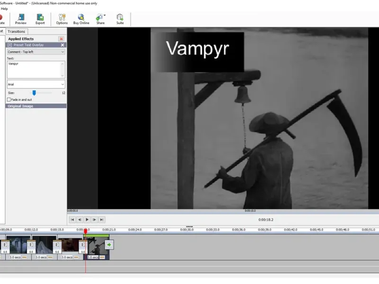Click the 3.0 secs duration under the house clip
Viewport: 379px width, 284px height.
(15, 257)
